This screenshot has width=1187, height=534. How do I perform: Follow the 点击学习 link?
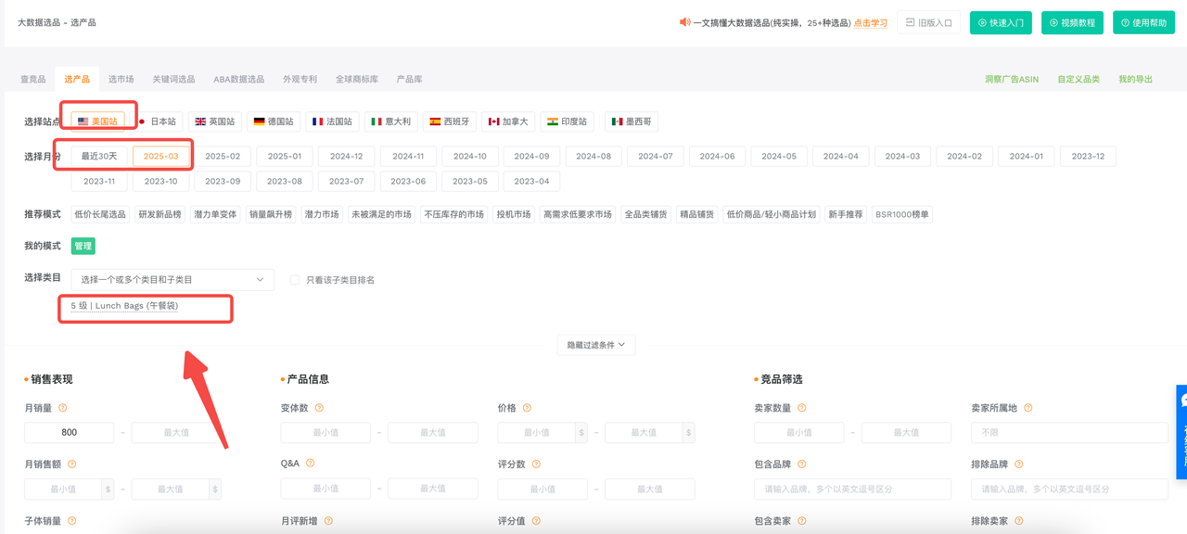click(870, 23)
